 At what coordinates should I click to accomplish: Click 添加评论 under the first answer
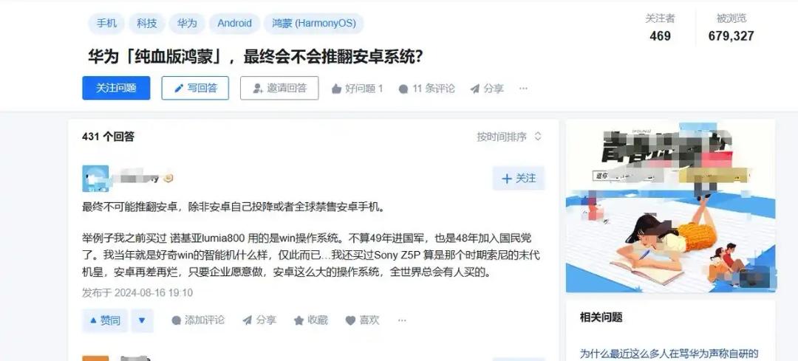pos(197,320)
